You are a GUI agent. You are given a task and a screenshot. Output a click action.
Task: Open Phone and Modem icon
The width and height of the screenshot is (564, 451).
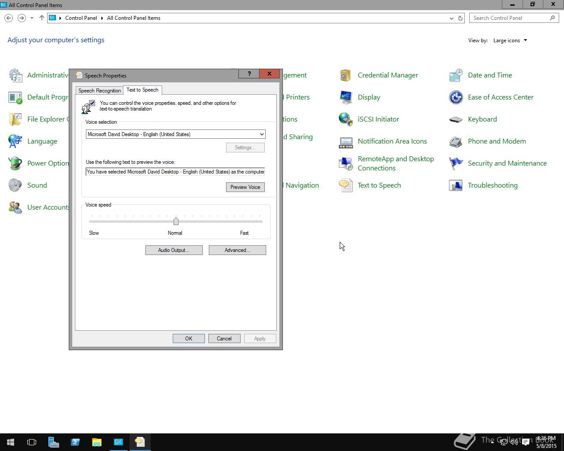coord(456,141)
